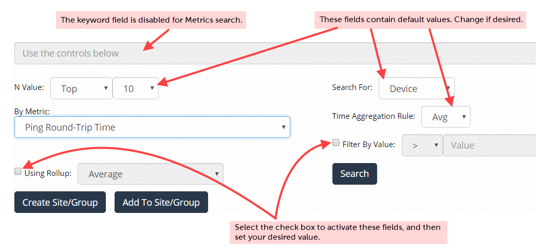
Task: Enable the Using Rollup checkbox
Action: point(18,171)
